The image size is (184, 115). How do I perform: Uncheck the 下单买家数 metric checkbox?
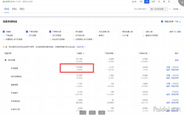pos(27,32)
